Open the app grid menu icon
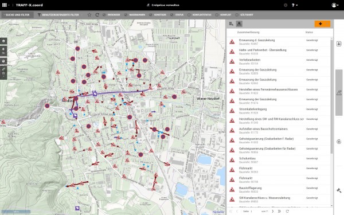Screen dimensions: 344x215 coord(5,5)
